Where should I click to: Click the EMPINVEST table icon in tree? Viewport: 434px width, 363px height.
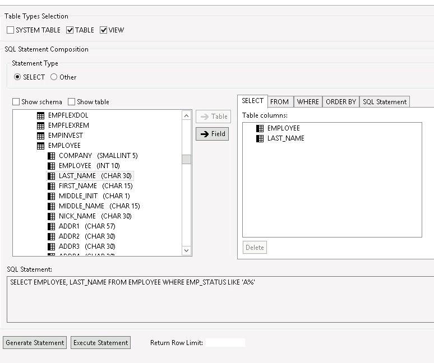[40, 136]
